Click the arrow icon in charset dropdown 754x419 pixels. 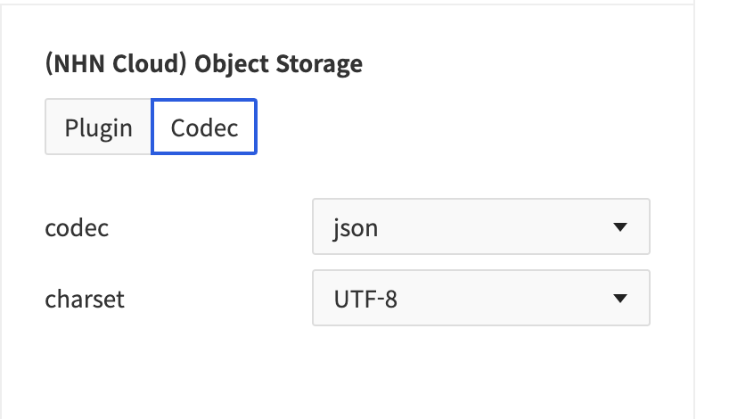(x=621, y=299)
